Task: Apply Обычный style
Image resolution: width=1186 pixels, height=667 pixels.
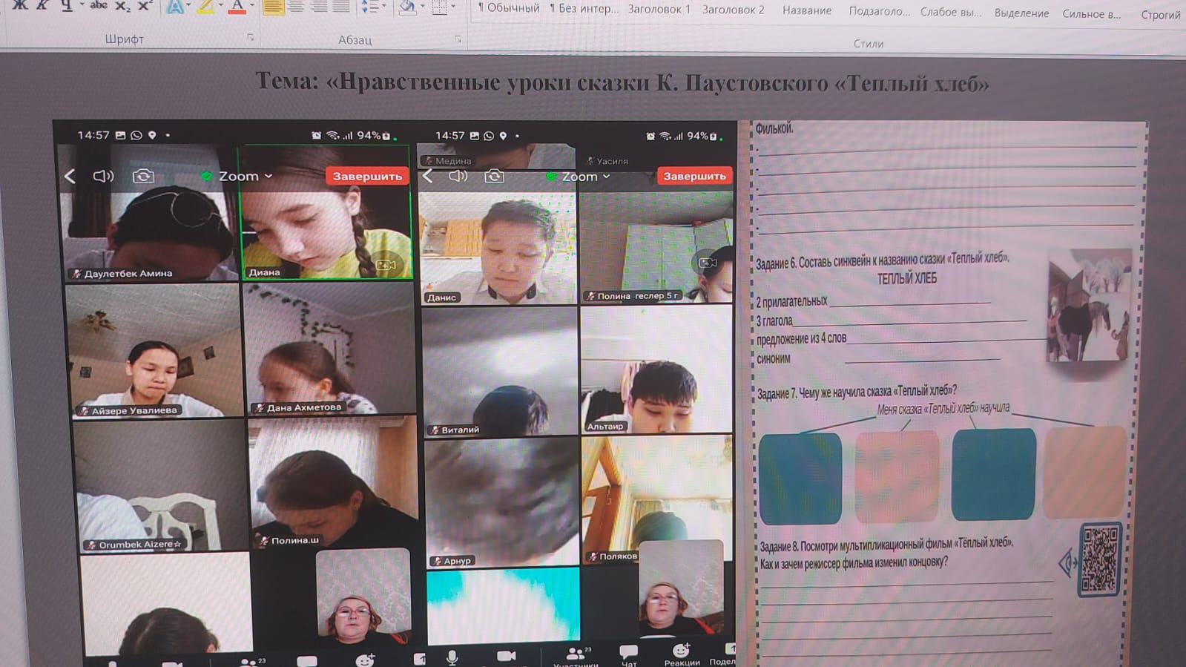Action: click(509, 8)
